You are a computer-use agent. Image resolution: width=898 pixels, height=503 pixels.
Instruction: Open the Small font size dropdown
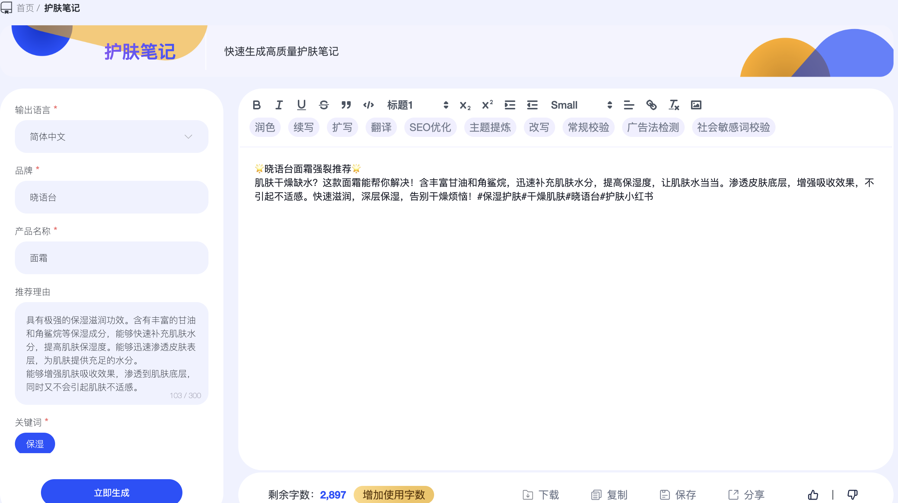[581, 105]
